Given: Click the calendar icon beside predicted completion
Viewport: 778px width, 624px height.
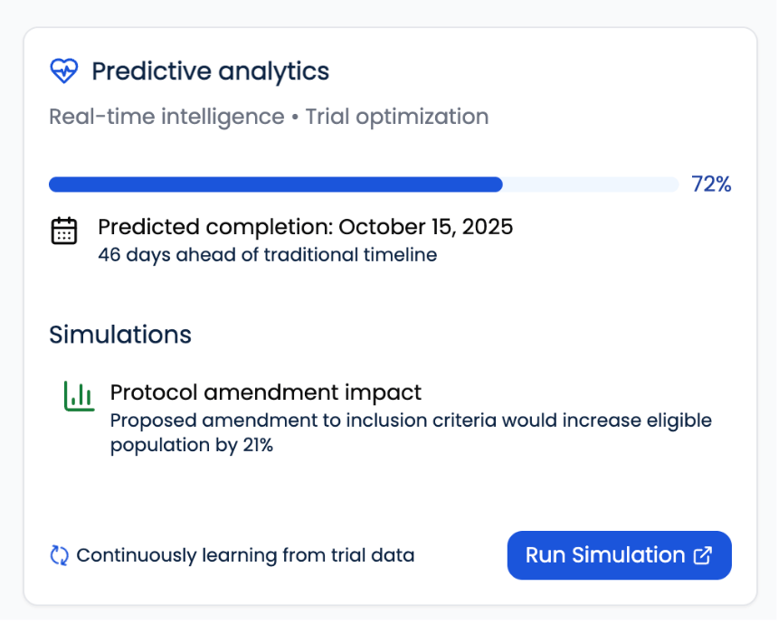Looking at the screenshot, I should pos(64,231).
